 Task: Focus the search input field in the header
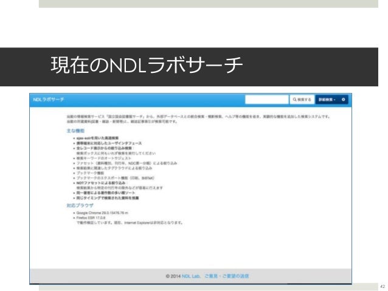click(267, 100)
